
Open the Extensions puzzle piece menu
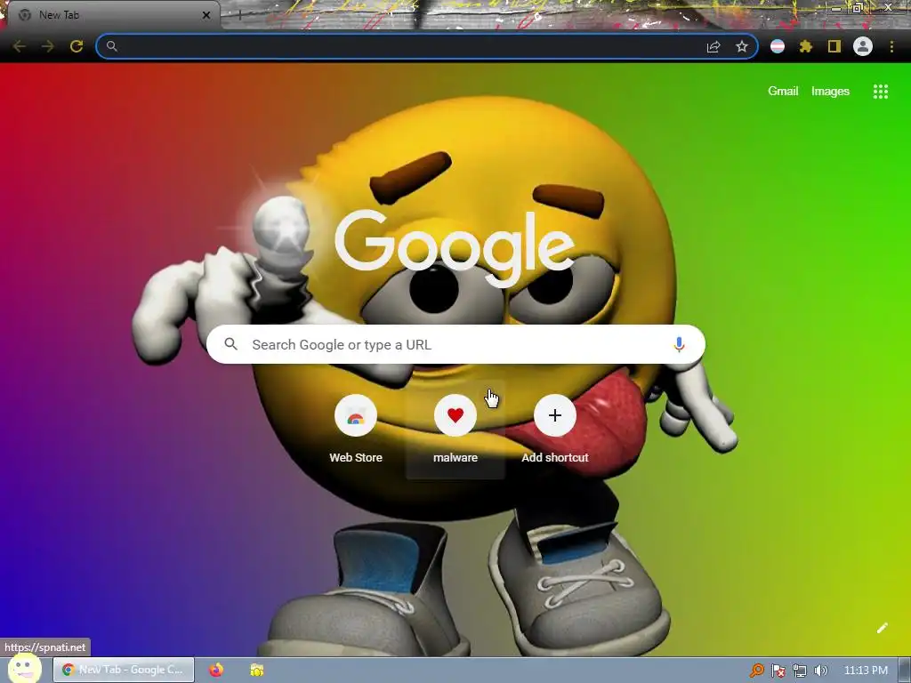[806, 46]
